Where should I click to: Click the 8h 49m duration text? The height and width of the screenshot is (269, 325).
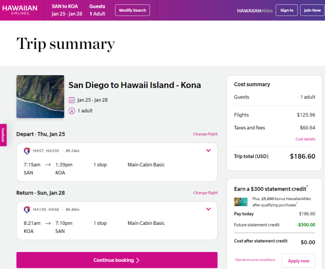click(72, 209)
